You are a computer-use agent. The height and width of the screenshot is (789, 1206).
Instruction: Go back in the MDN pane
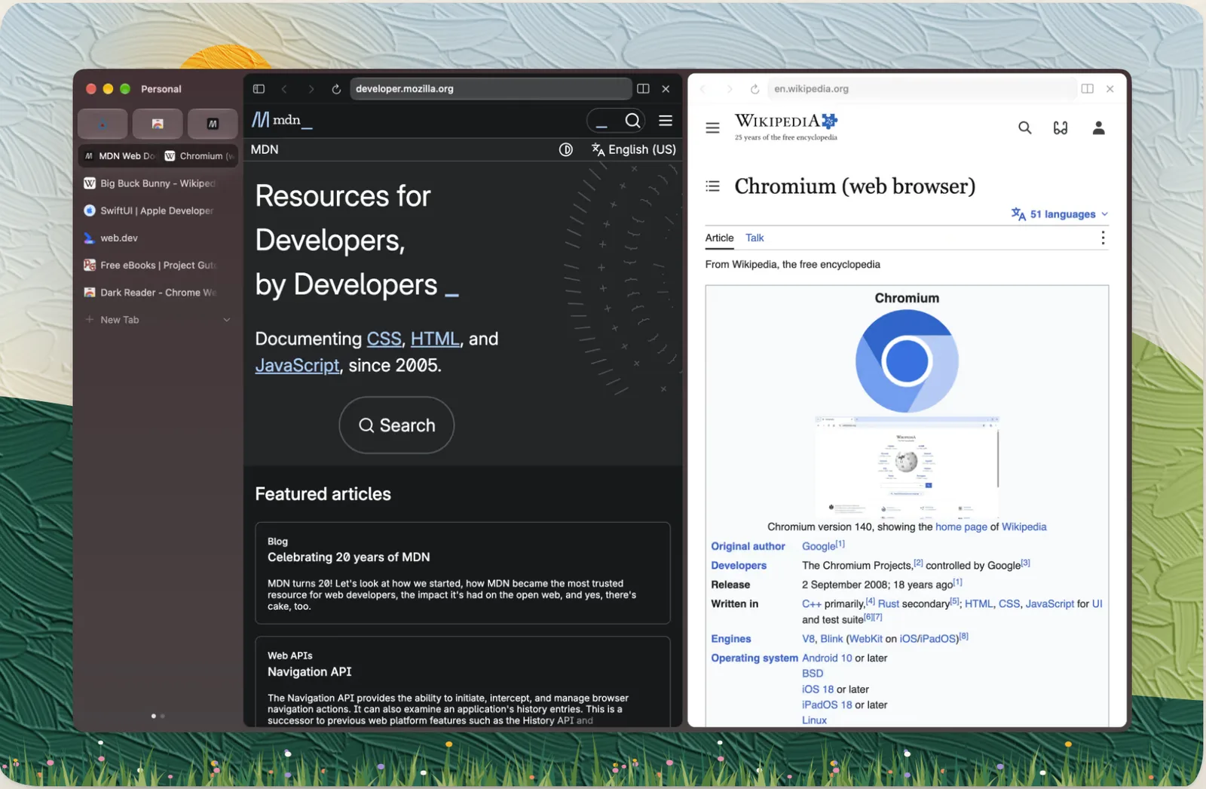point(284,89)
